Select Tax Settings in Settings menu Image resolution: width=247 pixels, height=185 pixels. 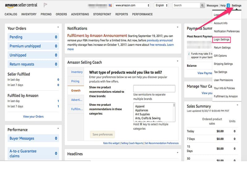(220, 72)
